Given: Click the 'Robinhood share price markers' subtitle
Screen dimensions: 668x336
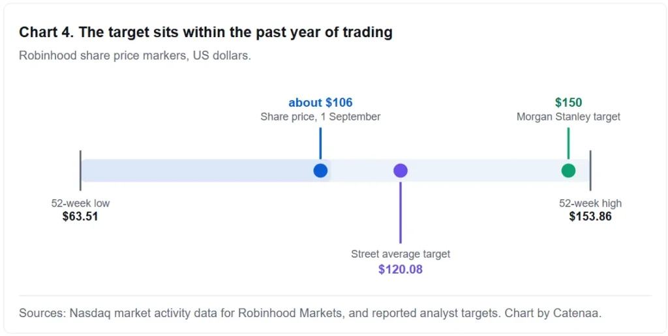Looking at the screenshot, I should 135,56.
